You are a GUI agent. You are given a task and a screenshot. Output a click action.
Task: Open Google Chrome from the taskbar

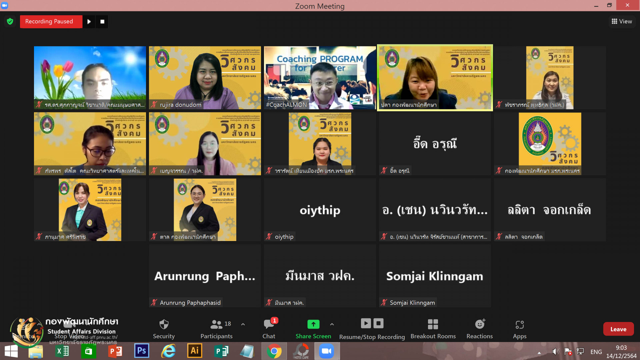pyautogui.click(x=274, y=351)
